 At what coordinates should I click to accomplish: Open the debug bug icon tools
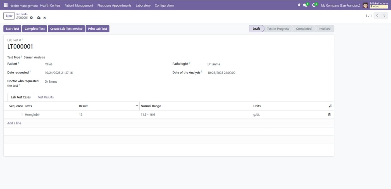click(x=299, y=5)
